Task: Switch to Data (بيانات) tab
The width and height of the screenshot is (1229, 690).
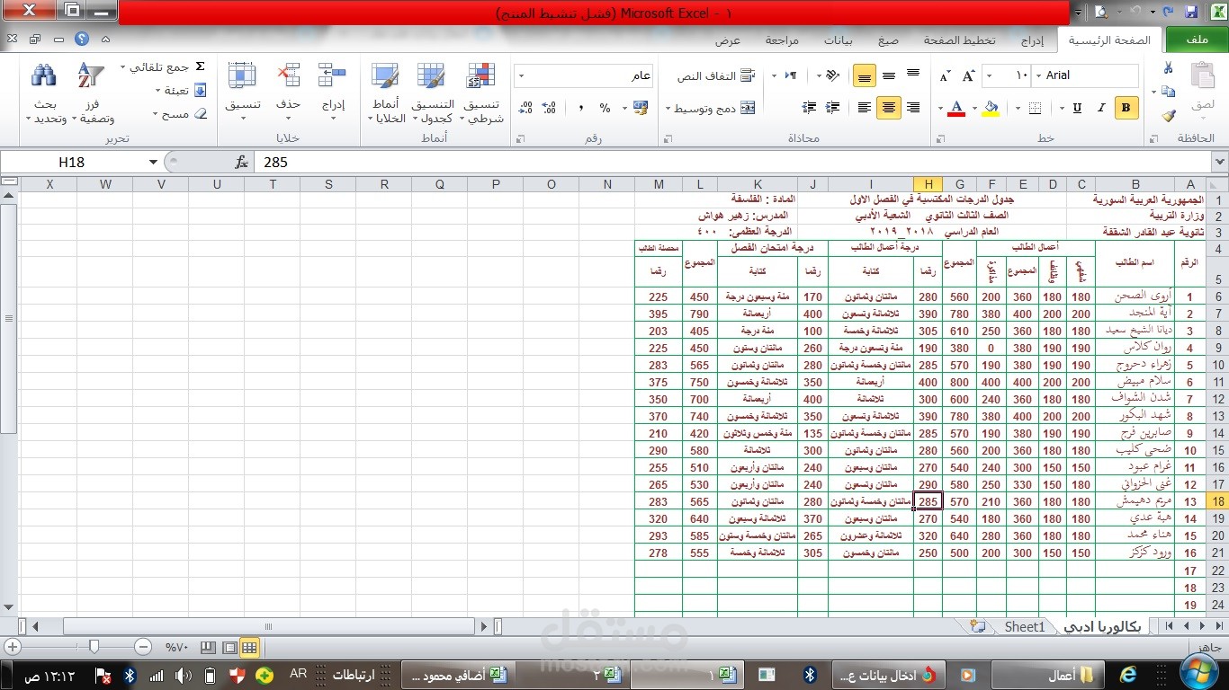Action: click(839, 40)
